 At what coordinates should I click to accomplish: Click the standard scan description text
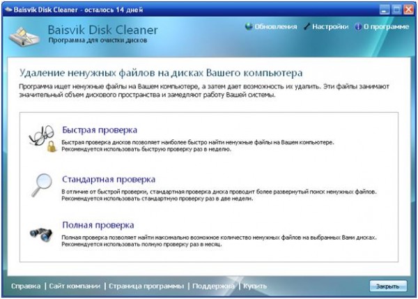coord(219,195)
